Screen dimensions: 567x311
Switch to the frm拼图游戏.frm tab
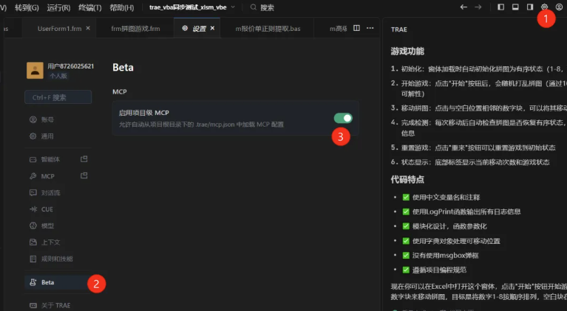click(x=135, y=29)
